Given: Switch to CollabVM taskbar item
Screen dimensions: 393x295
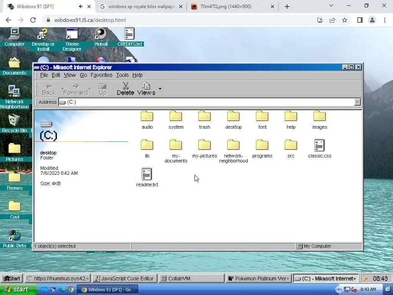Looking at the screenshot, I should point(192,278).
